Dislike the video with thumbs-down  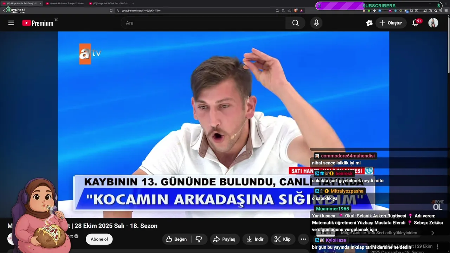pyautogui.click(x=199, y=239)
